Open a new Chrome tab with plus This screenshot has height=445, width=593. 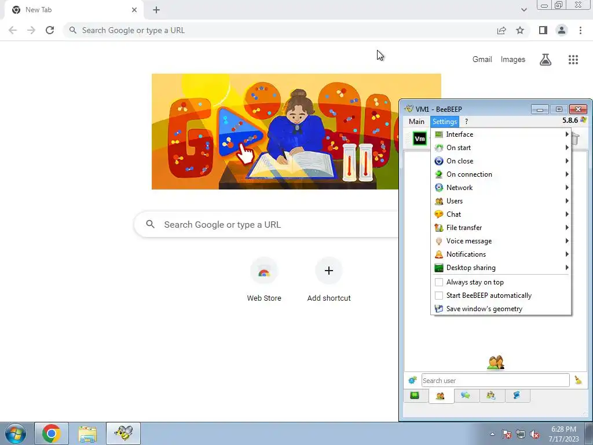coord(156,10)
